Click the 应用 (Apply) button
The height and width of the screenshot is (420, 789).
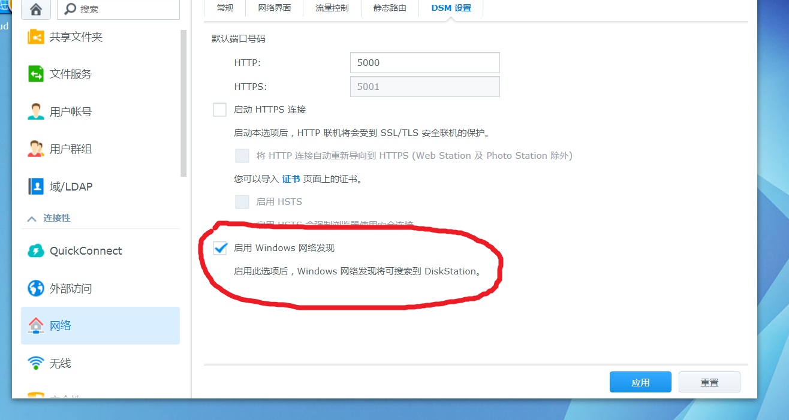pos(640,382)
